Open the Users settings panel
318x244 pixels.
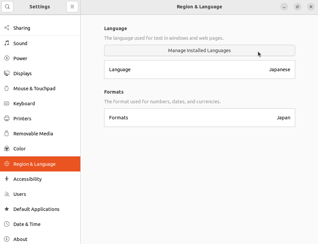[20, 194]
